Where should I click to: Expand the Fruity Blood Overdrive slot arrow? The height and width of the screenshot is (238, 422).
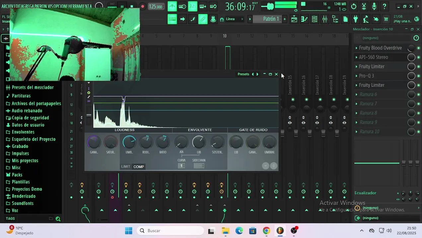(356, 48)
